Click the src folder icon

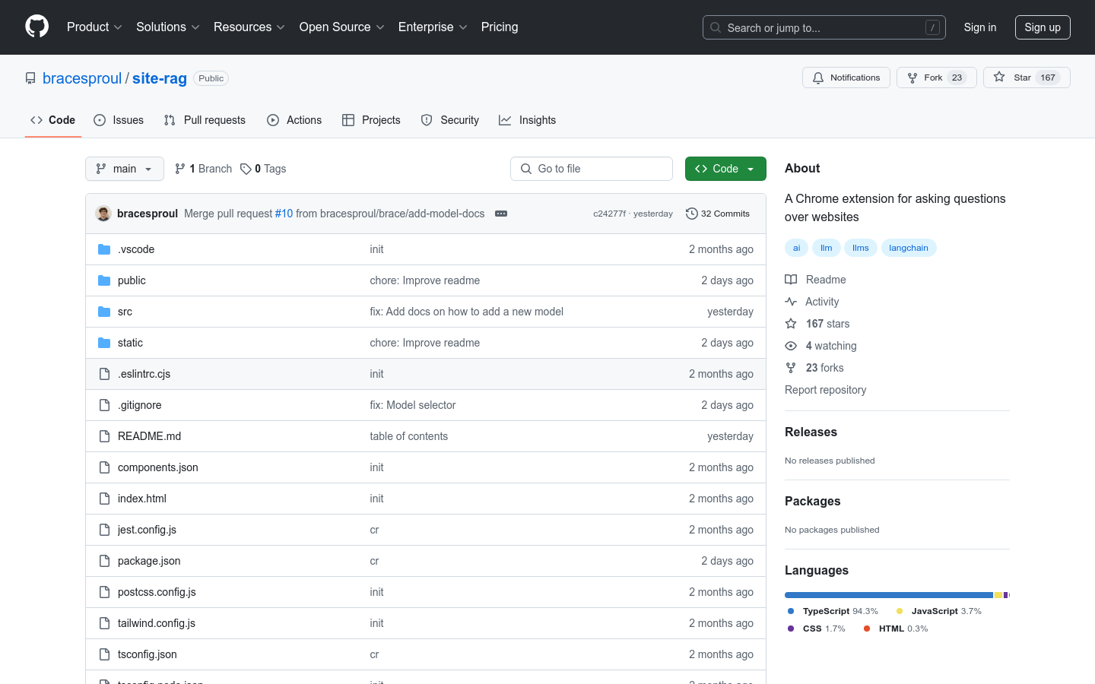(104, 312)
